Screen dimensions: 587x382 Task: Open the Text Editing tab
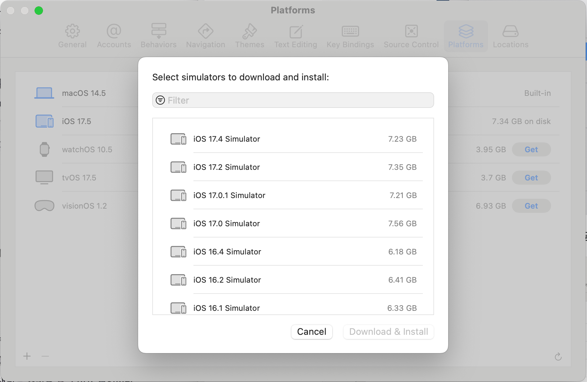coord(296,36)
